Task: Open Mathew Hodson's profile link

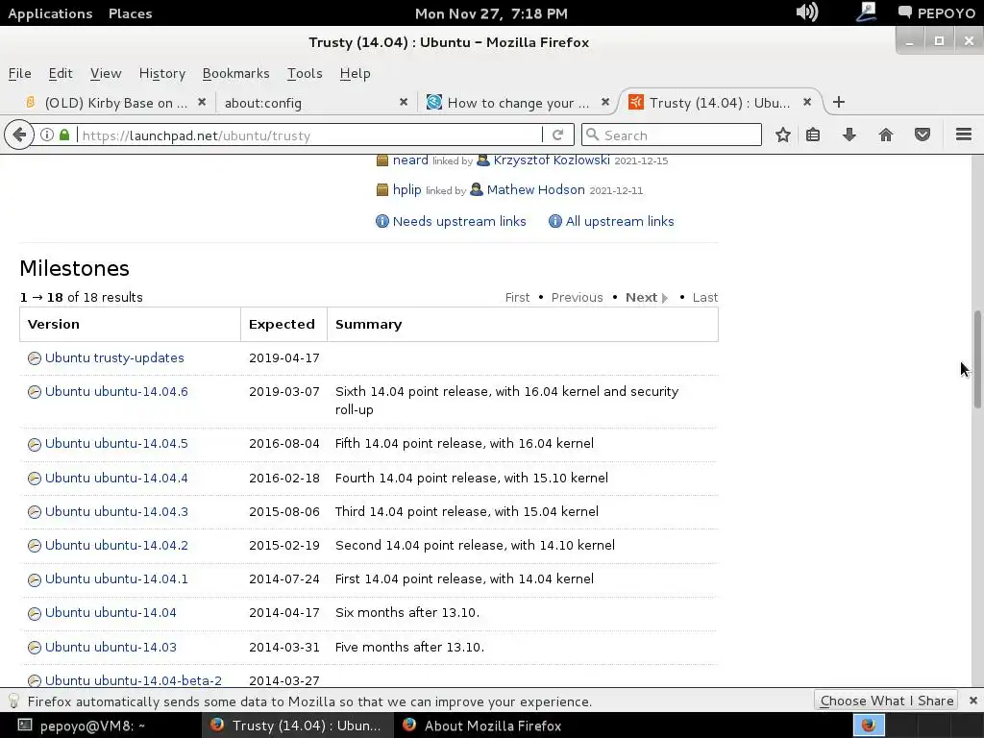Action: (535, 189)
